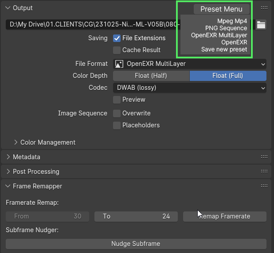Click the Remap Framerate button

225,216
